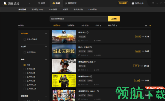The image size is (165, 101).
Task: Open the 绝地求生 game thumbnail
Action: point(64,37)
